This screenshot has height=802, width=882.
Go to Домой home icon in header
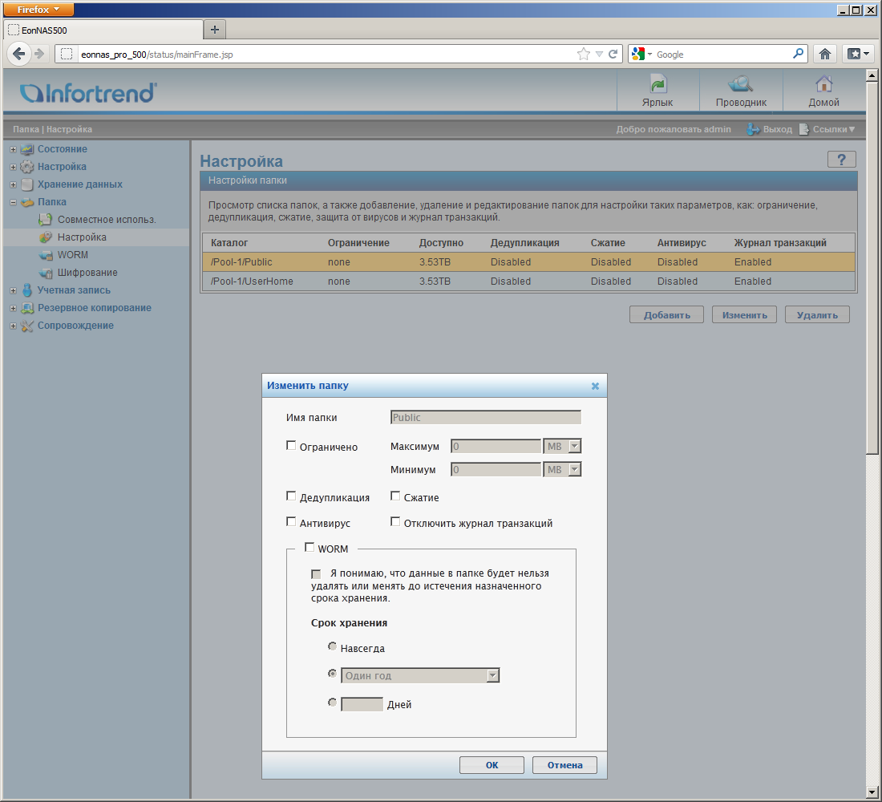point(823,84)
